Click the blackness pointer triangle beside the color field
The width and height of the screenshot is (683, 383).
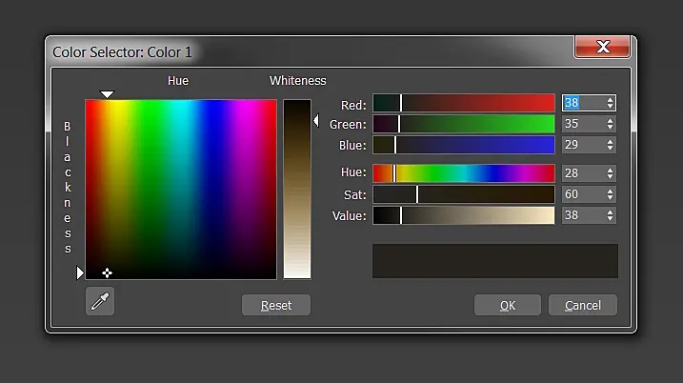coord(80,272)
